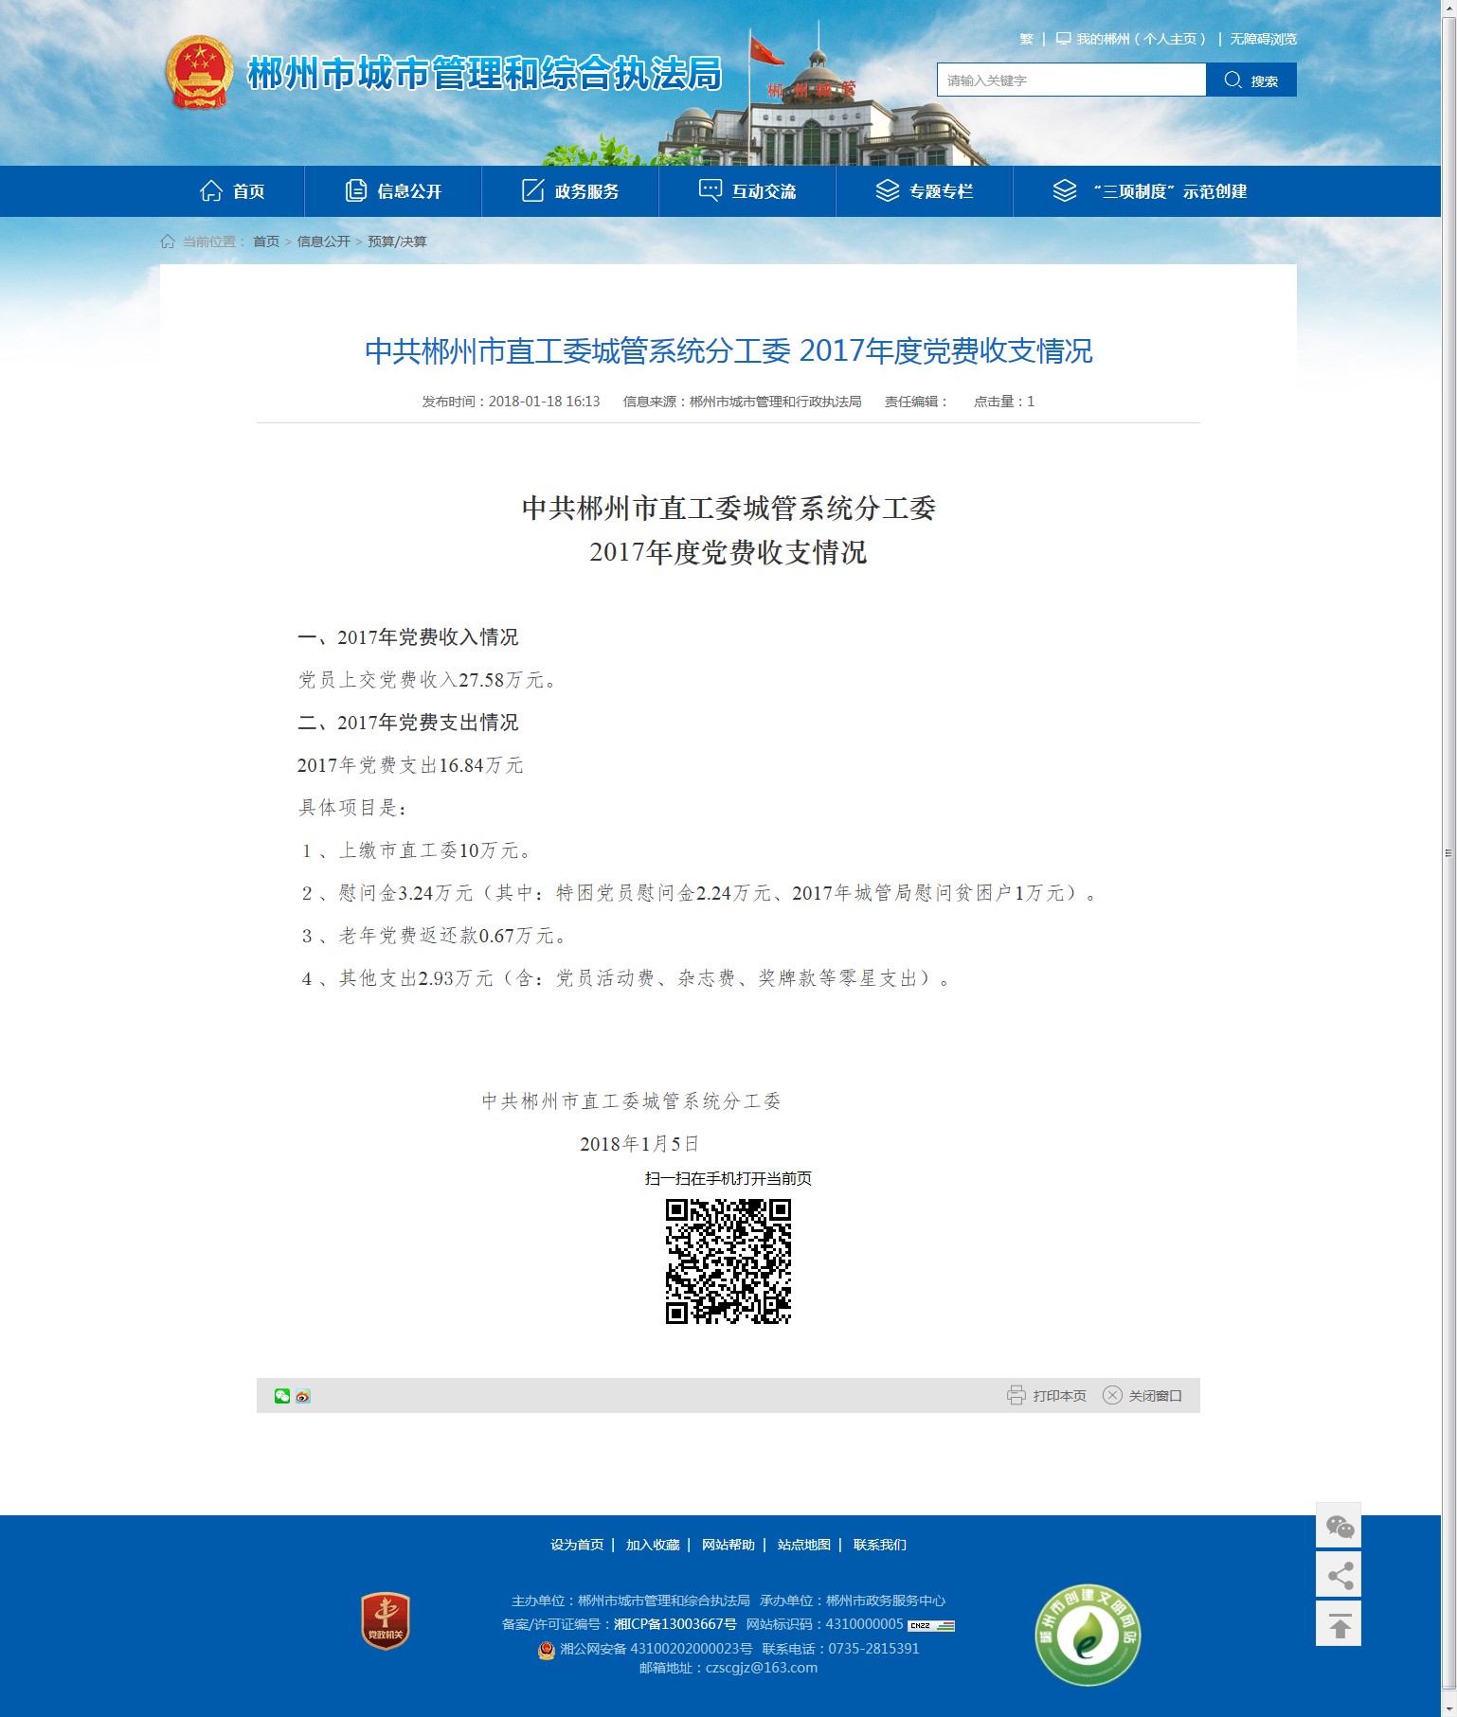
Task: Open the 首页 home navigation menu
Action: pos(232,191)
